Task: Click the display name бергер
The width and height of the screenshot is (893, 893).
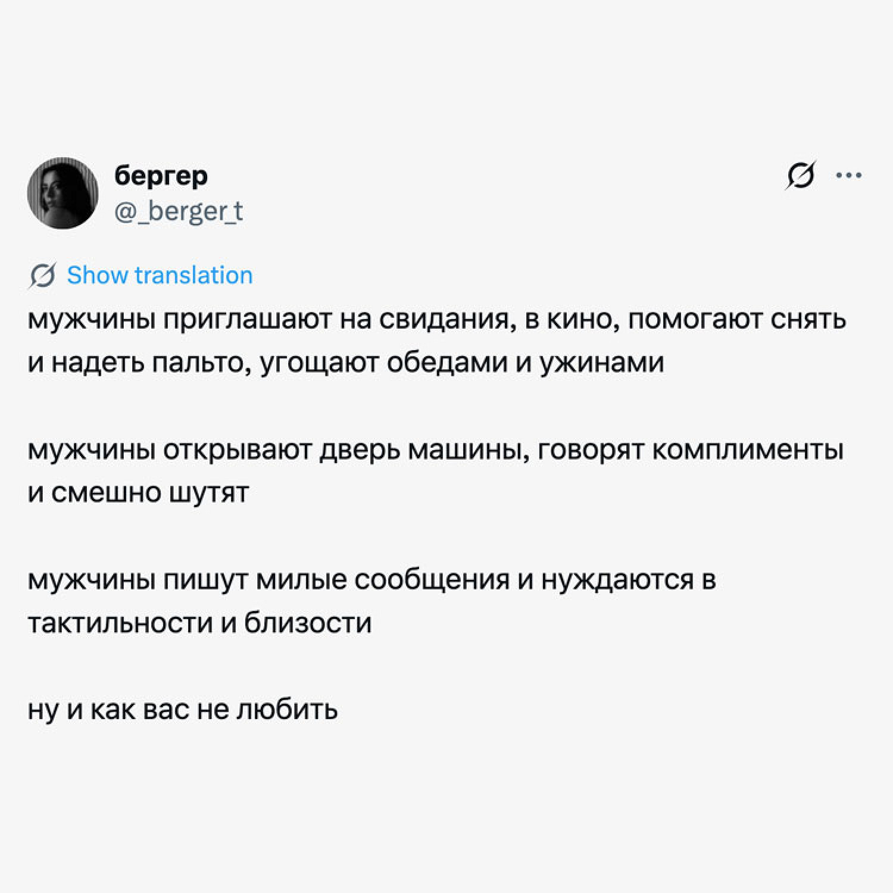Action: 161,176
